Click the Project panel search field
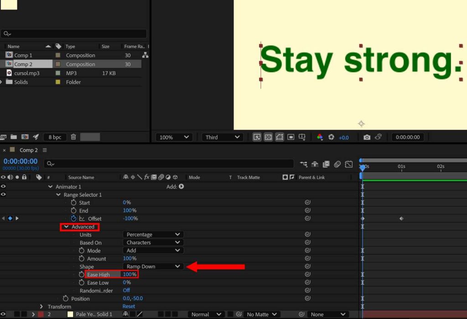467x319 pixels. click(74, 34)
